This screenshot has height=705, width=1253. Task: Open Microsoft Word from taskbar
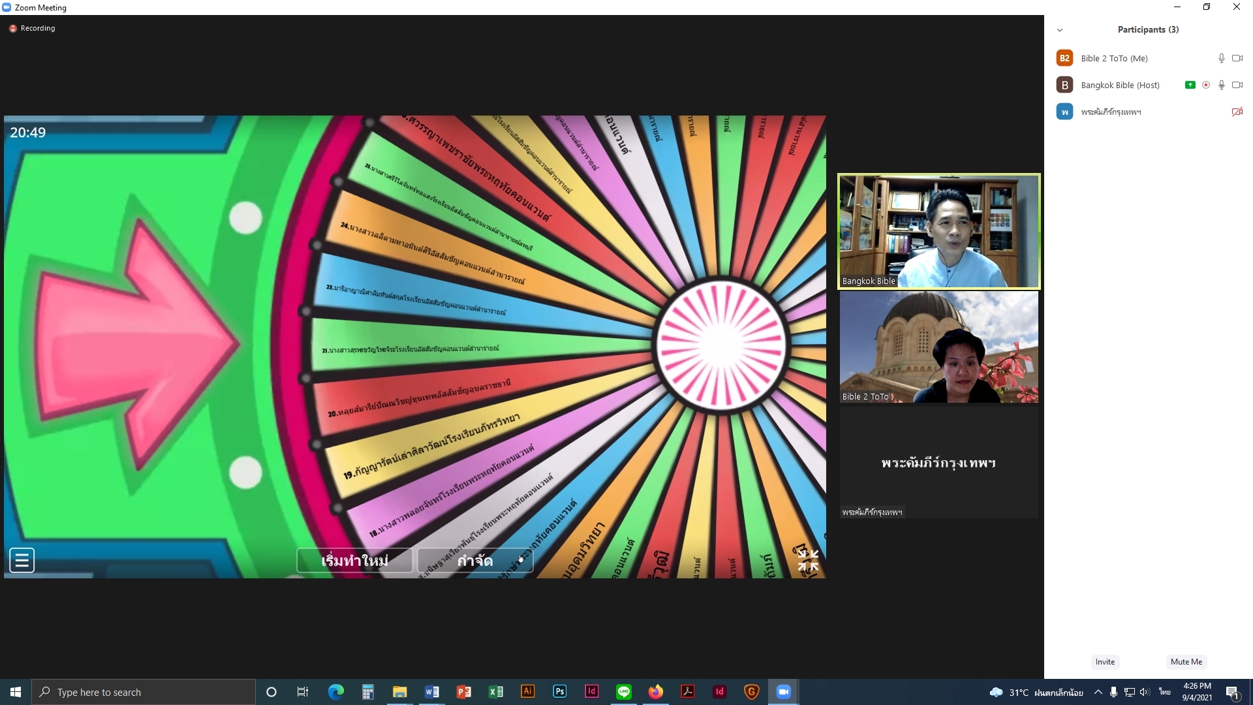coord(431,692)
